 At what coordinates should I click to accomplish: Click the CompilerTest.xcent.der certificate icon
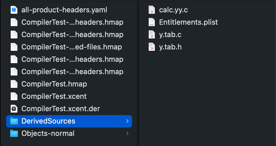tap(14, 109)
